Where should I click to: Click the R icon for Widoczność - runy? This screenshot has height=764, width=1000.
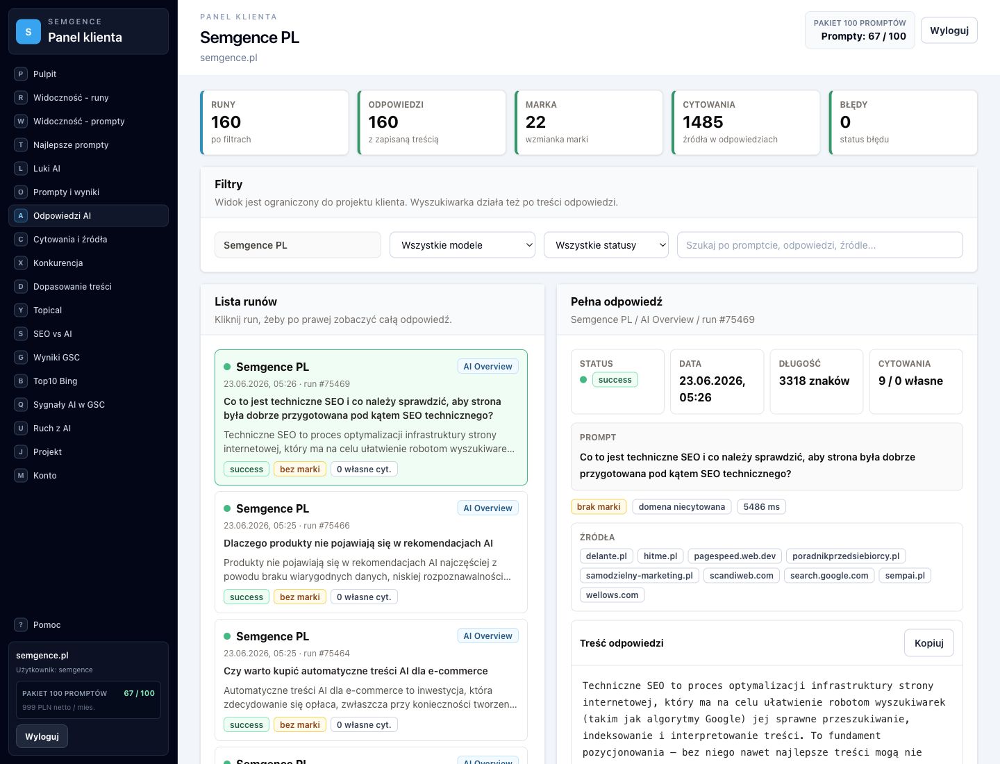pyautogui.click(x=21, y=98)
